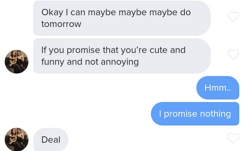This screenshot has height=151, width=244.
Task: Select the "If you promise" gray message bubble
Action: click(122, 56)
